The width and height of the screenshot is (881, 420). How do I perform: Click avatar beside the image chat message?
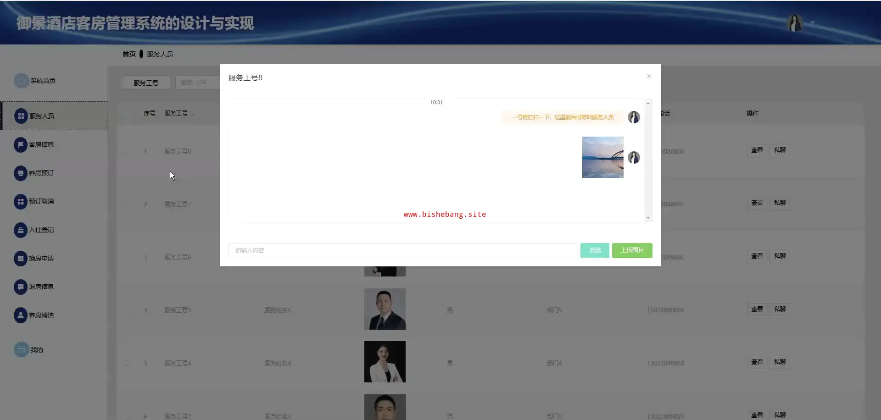[634, 157]
